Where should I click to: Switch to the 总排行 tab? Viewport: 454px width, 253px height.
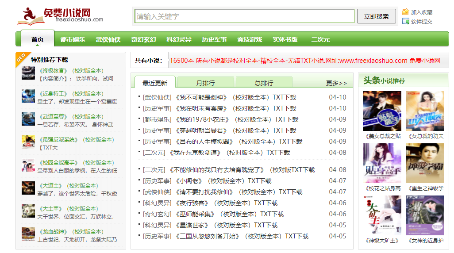pyautogui.click(x=264, y=83)
